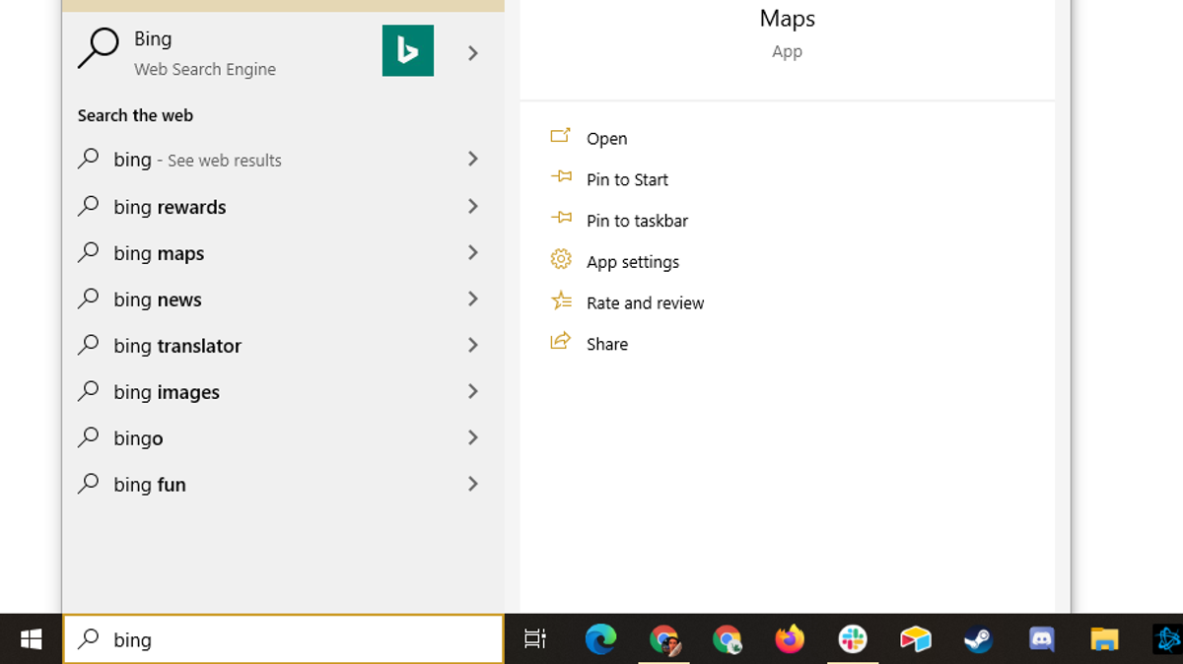Open File Explorer from the taskbar

pyautogui.click(x=1104, y=639)
